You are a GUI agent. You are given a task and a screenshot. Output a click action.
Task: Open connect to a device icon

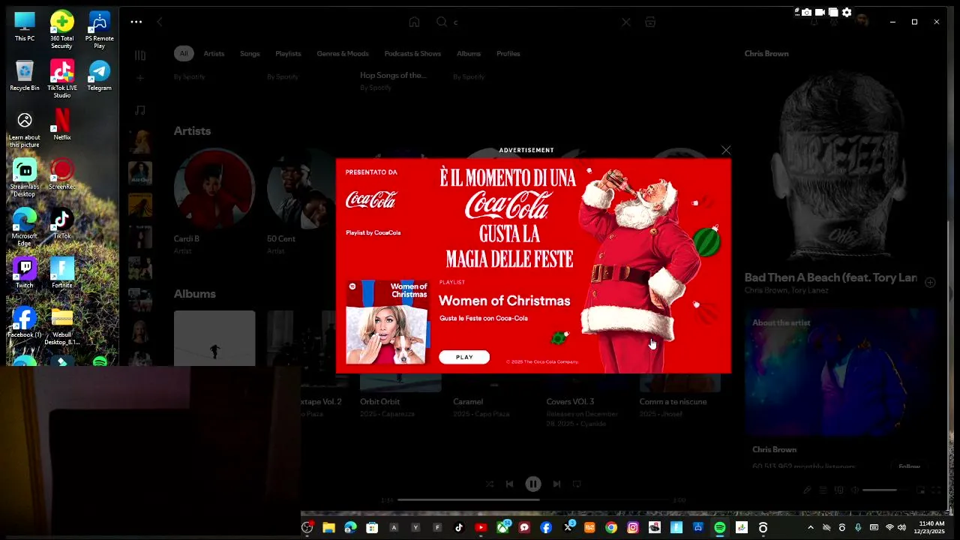(838, 490)
